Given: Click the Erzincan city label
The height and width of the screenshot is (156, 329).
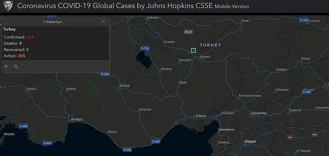Looking at the screenshot, I should click(x=314, y=21).
